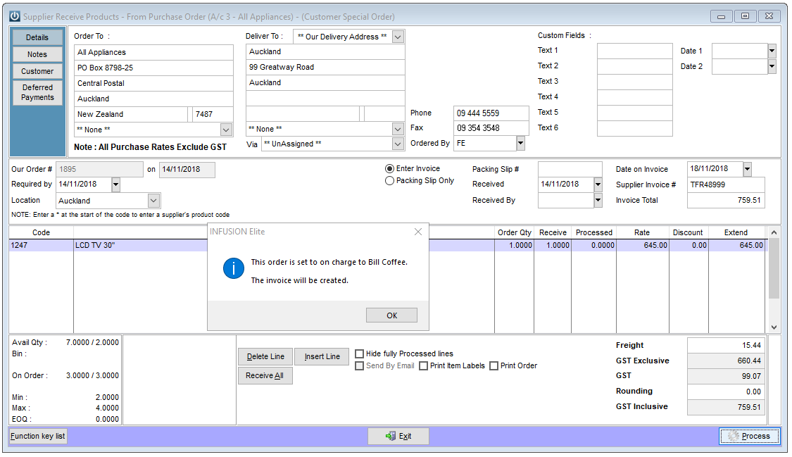
Task: Click the New Zealand country field
Action: tap(132, 115)
